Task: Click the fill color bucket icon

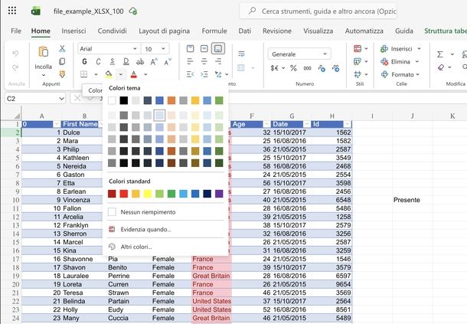Action: coord(109,74)
